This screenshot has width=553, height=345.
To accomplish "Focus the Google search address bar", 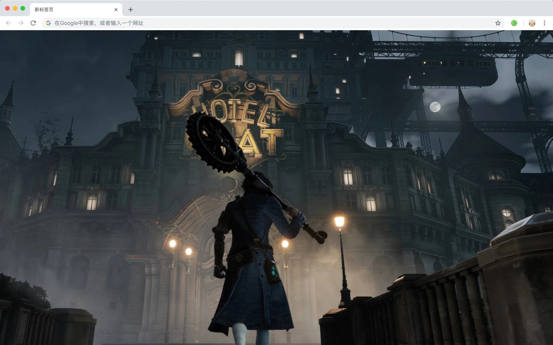I will point(273,23).
